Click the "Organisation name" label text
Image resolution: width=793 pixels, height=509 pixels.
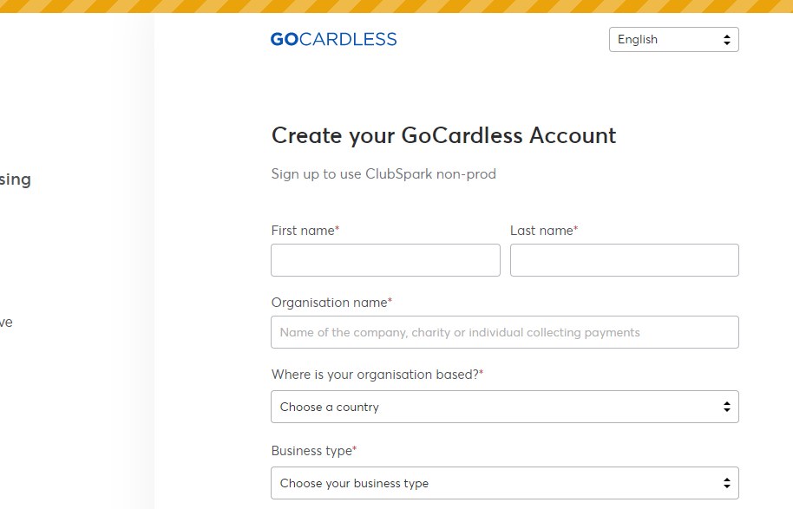(330, 303)
